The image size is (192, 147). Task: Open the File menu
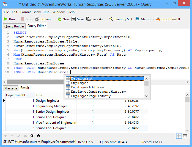point(6,12)
